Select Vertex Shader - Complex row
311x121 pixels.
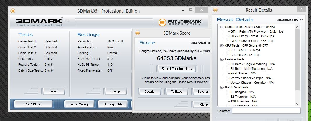[x=252, y=83]
